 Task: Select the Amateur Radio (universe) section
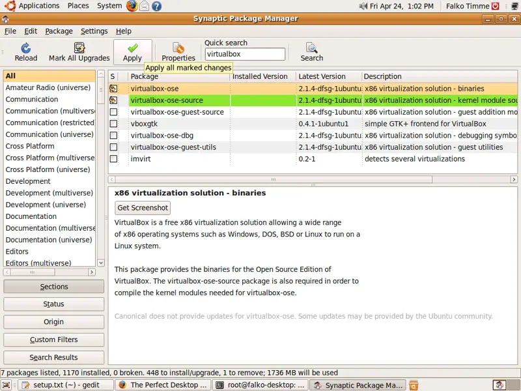click(49, 87)
